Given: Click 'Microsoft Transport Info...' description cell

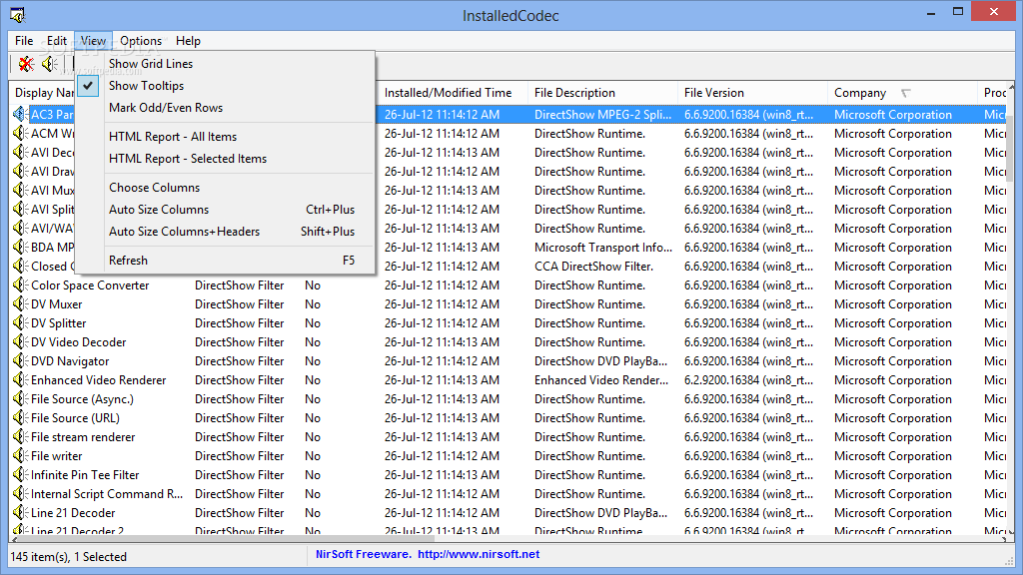Looking at the screenshot, I should pos(602,248).
